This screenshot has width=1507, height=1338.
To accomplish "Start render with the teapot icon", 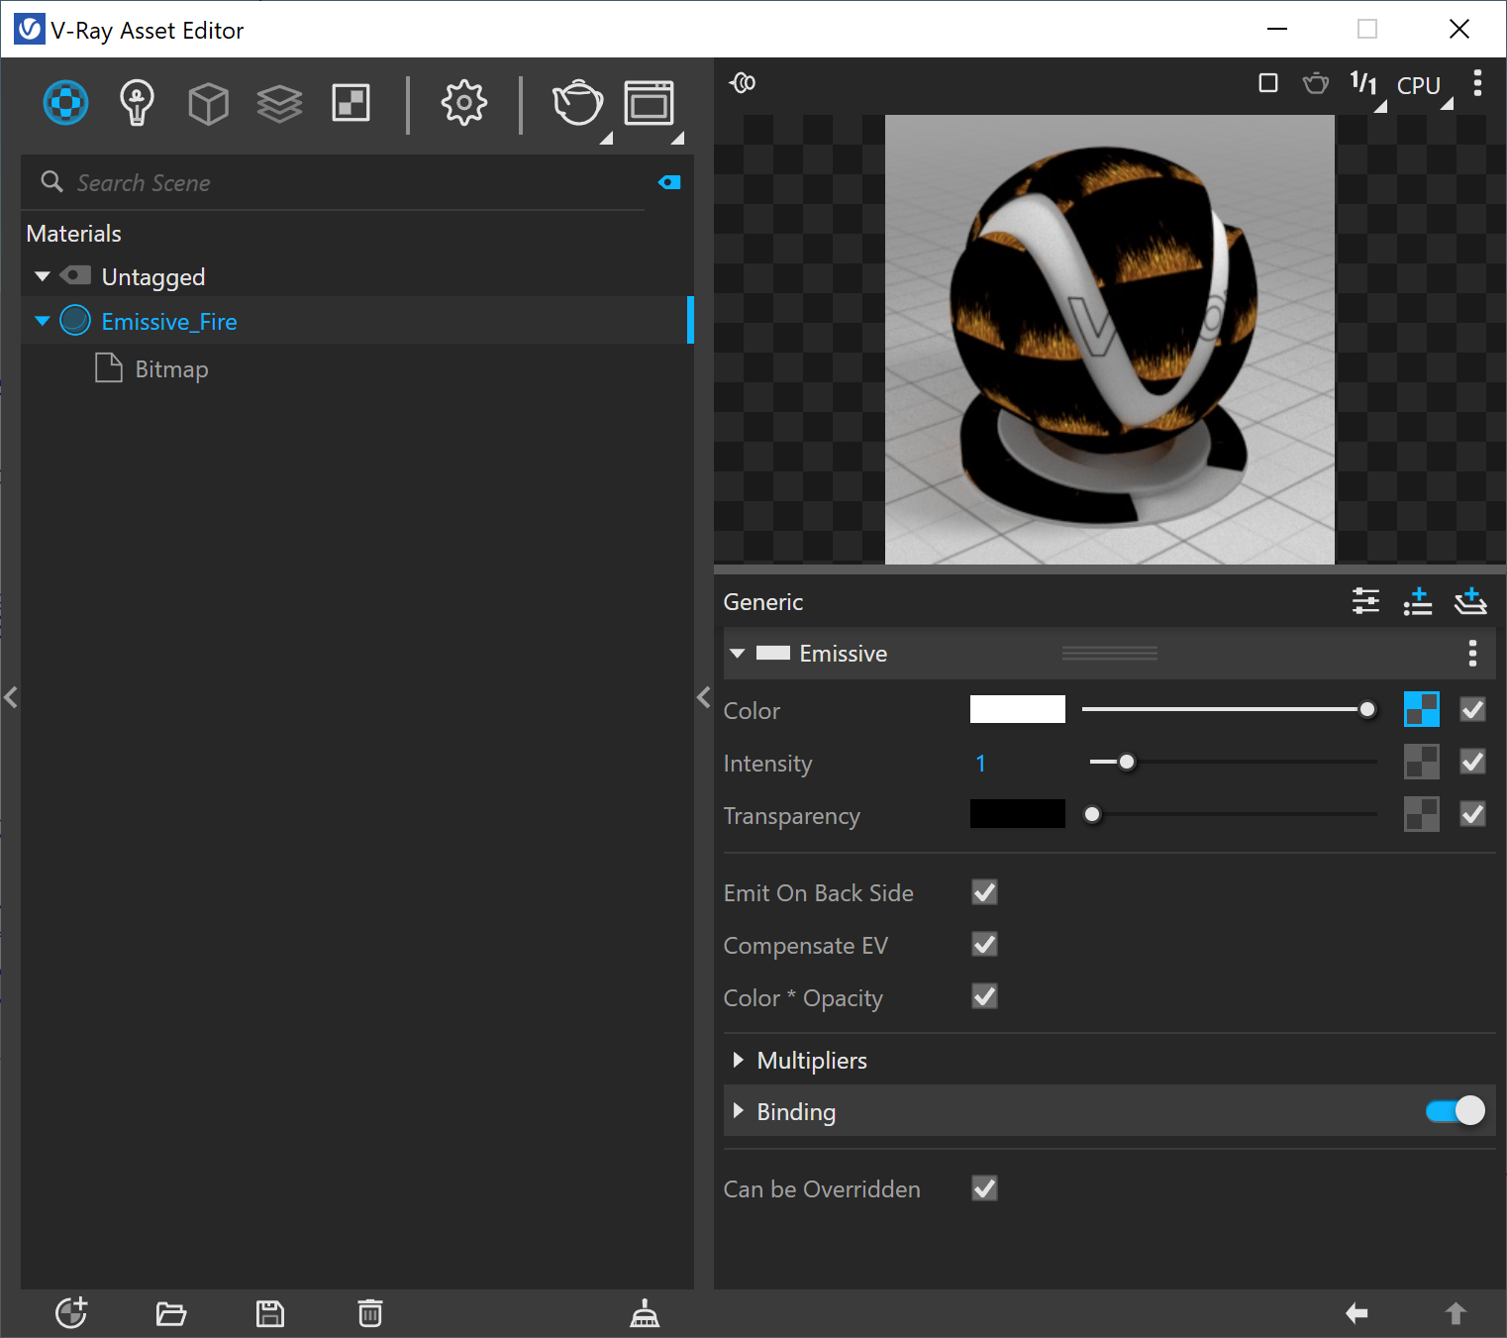I will coord(577,103).
